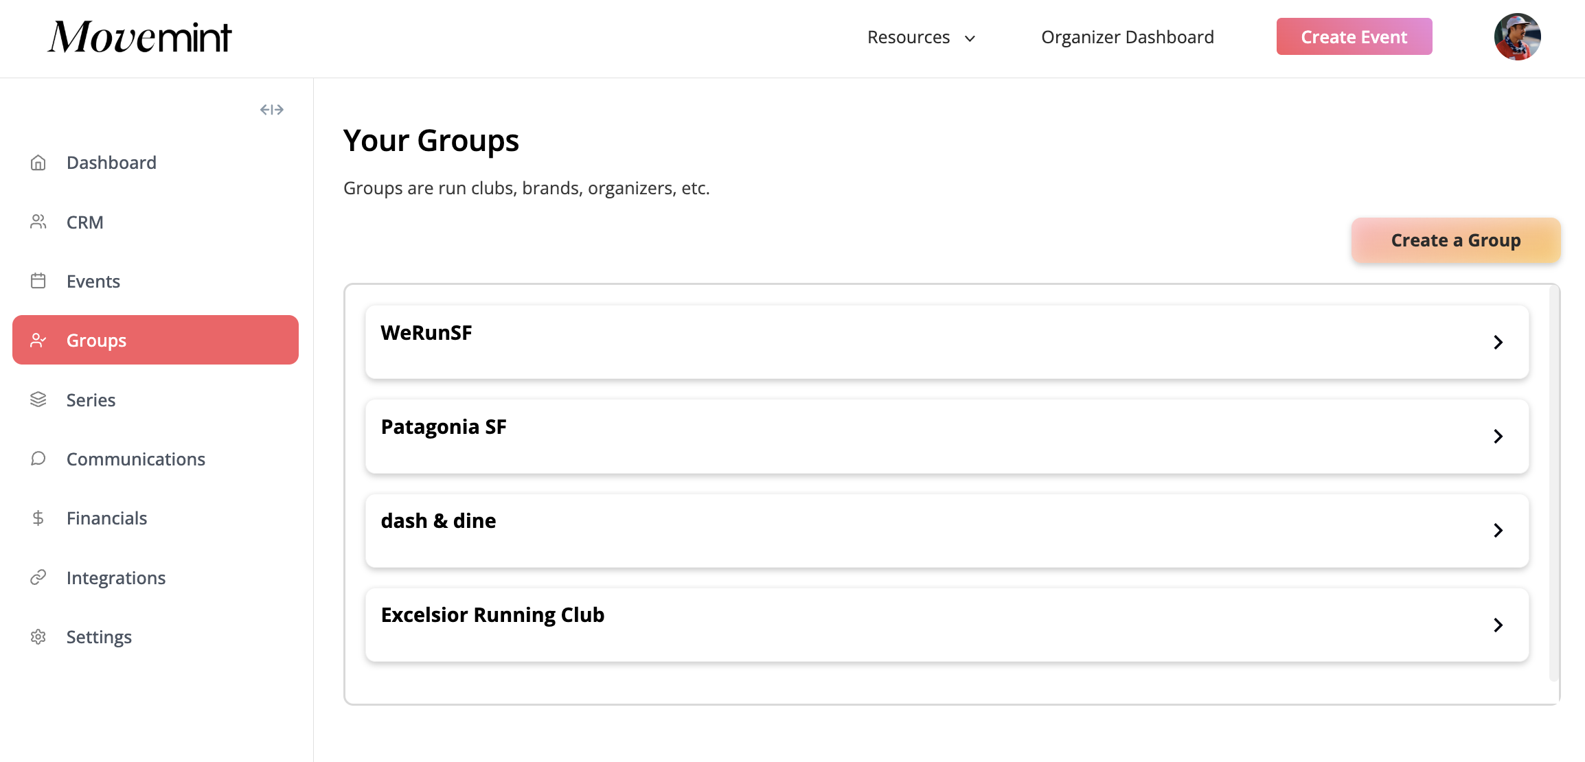
Task: Go to Organizer Dashboard
Action: (x=1127, y=37)
